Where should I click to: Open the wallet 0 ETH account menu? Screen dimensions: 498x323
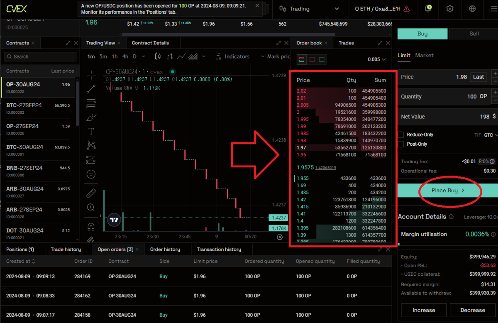coord(382,9)
